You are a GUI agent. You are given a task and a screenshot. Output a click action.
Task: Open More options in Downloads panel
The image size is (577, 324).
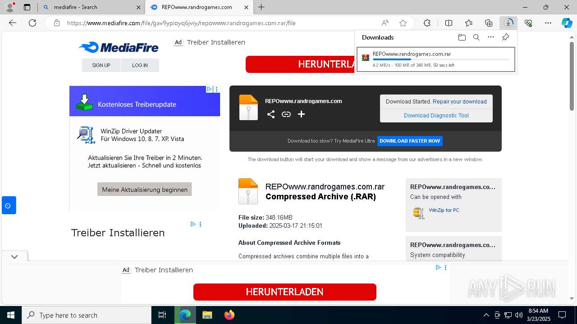491,37
